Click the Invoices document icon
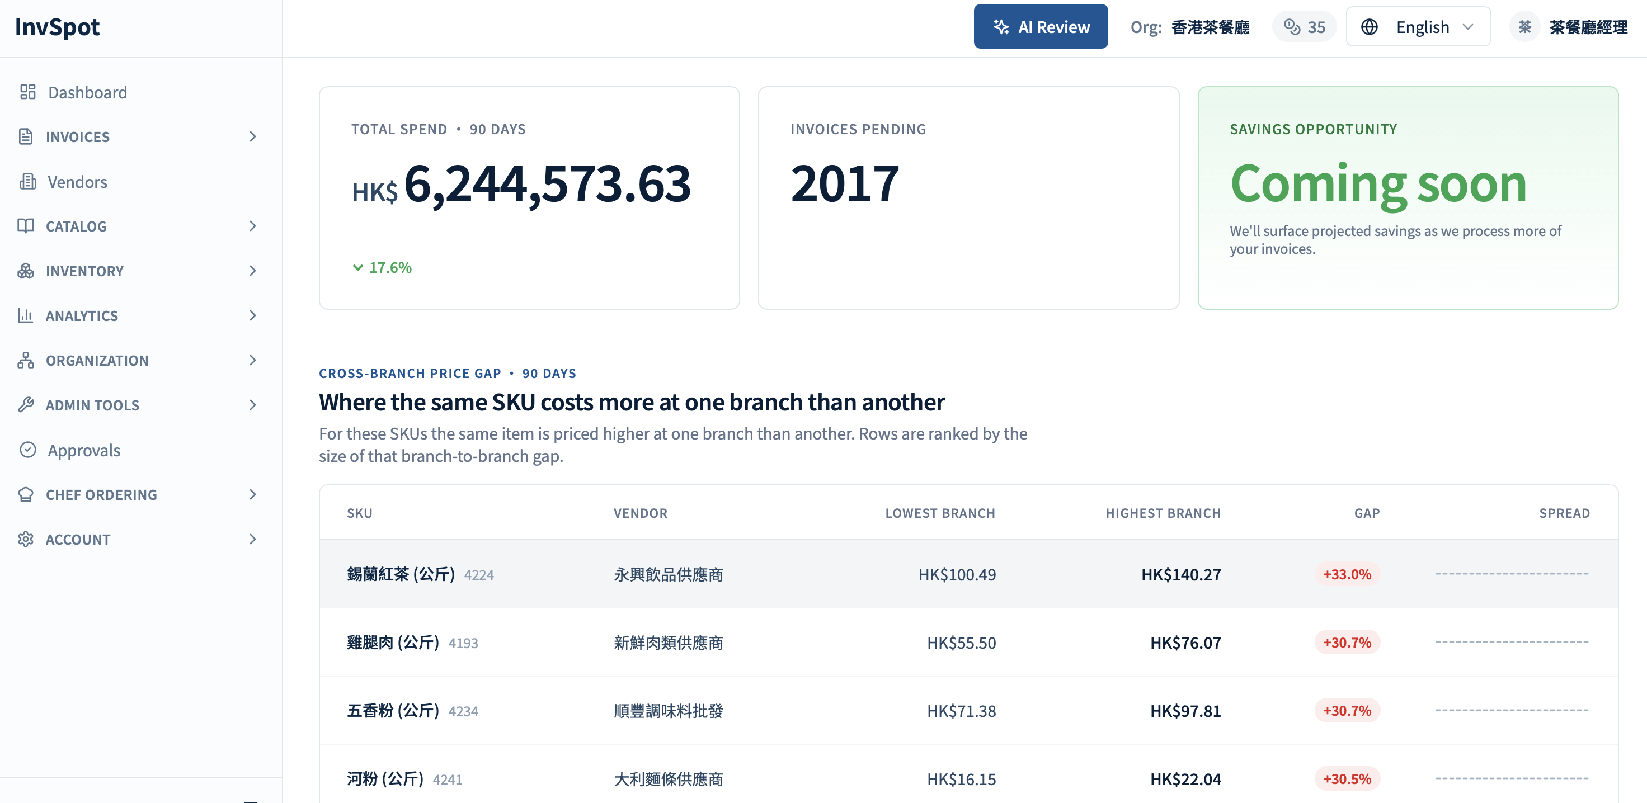This screenshot has height=803, width=1647. coord(26,136)
